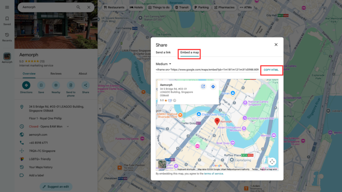Viewport: 342px width, 192px height.
Task: Click the Asian Civilisations Museum marker
Action: coord(244,129)
